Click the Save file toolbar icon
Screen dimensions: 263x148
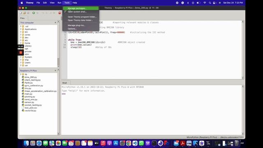click(x=28, y=13)
